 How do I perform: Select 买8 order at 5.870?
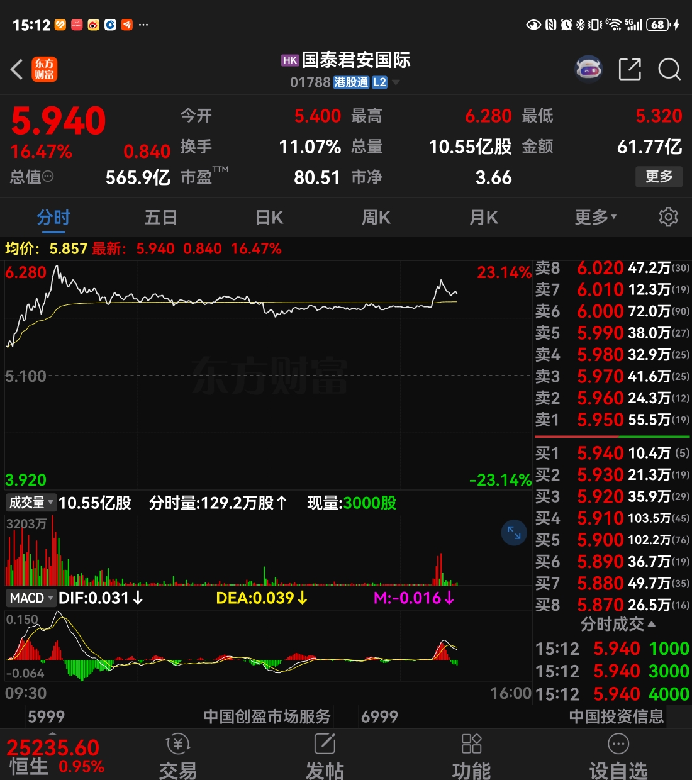[x=612, y=604]
